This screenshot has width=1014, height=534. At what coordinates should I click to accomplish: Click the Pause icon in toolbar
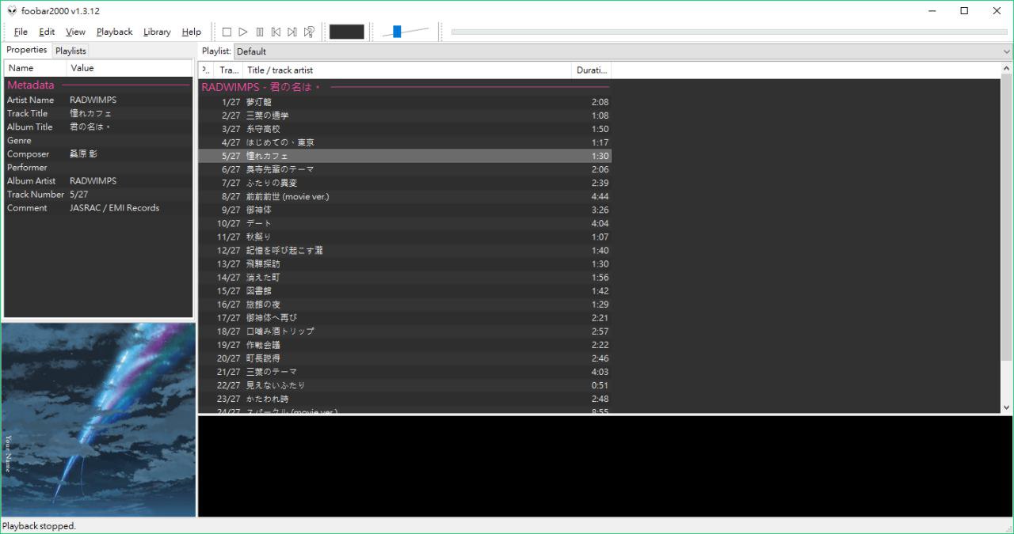pyautogui.click(x=260, y=32)
